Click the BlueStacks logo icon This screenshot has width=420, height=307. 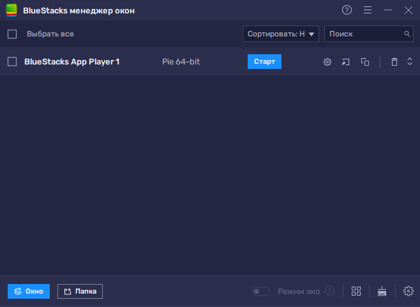[11, 10]
